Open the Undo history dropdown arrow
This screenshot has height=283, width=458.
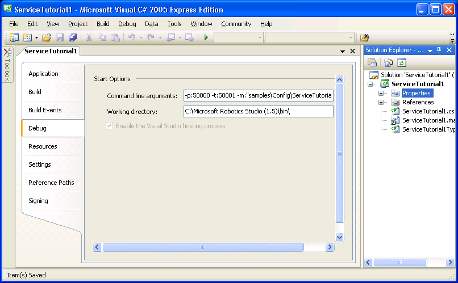pos(141,37)
